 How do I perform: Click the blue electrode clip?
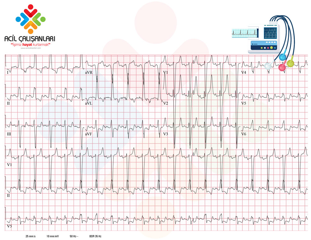[x=282, y=57]
